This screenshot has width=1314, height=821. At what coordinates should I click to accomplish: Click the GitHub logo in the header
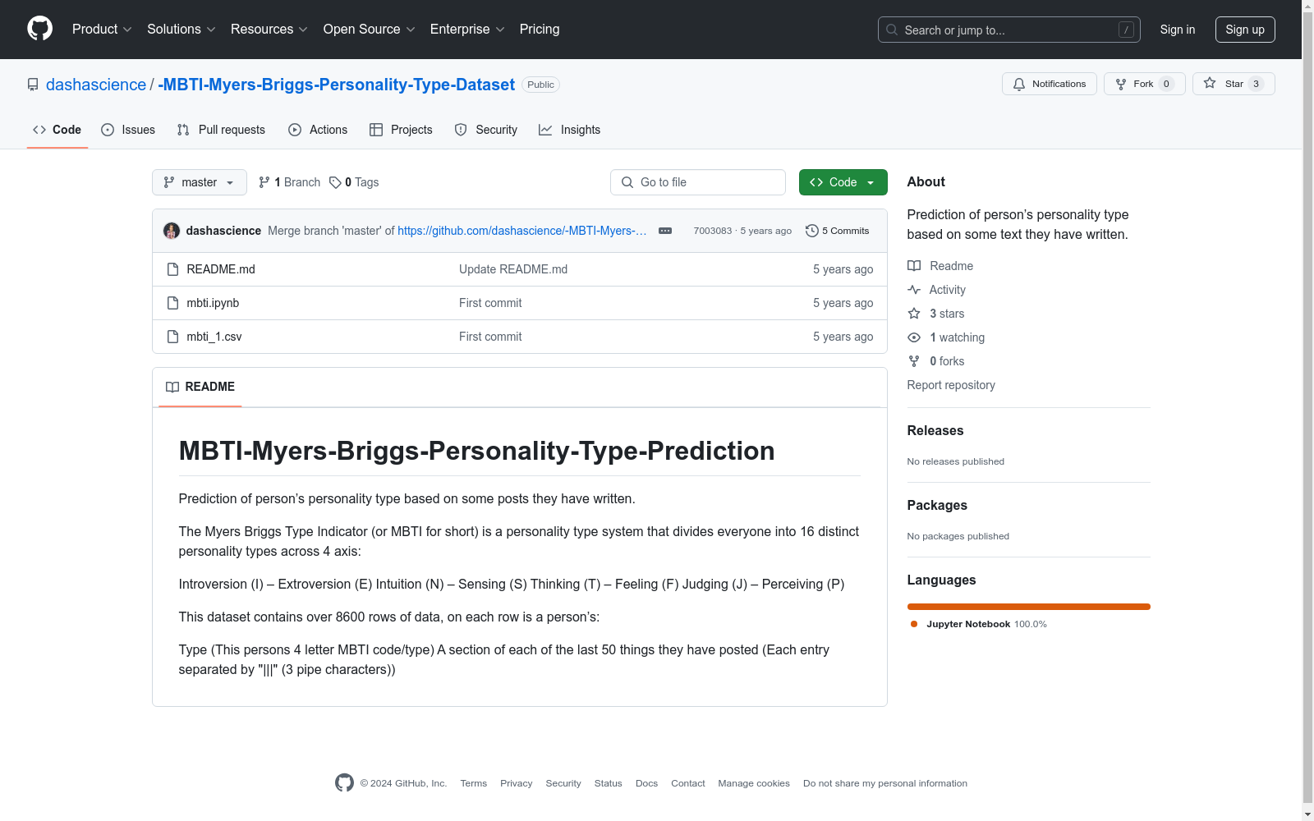[39, 29]
